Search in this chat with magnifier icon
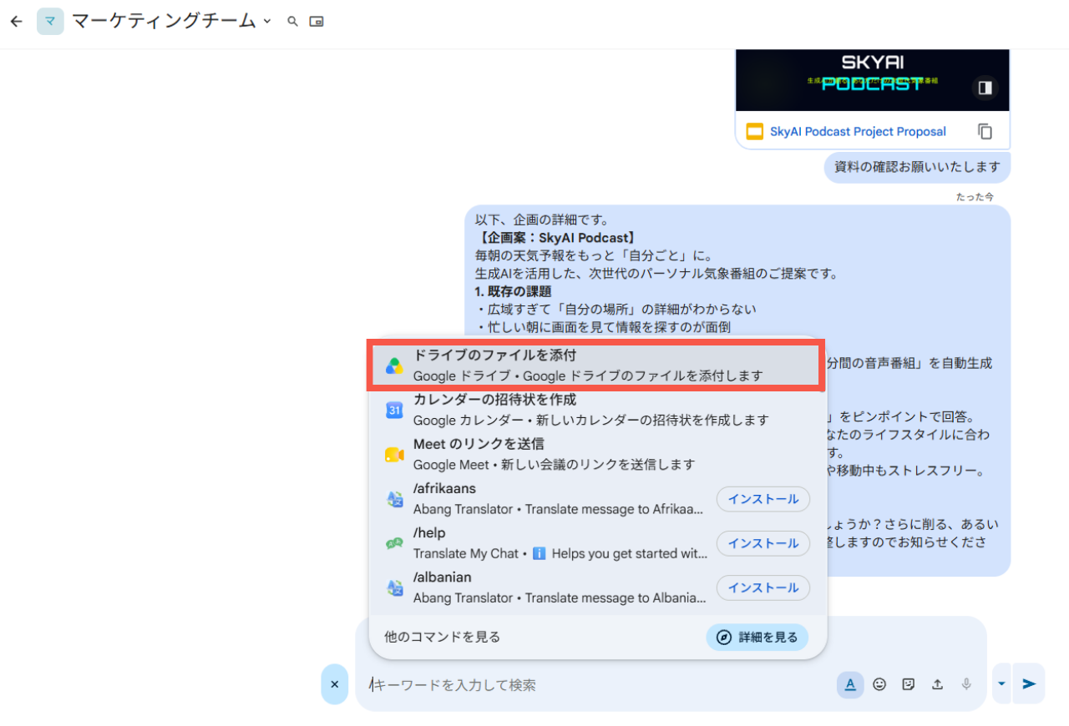1069x726 pixels. point(292,22)
